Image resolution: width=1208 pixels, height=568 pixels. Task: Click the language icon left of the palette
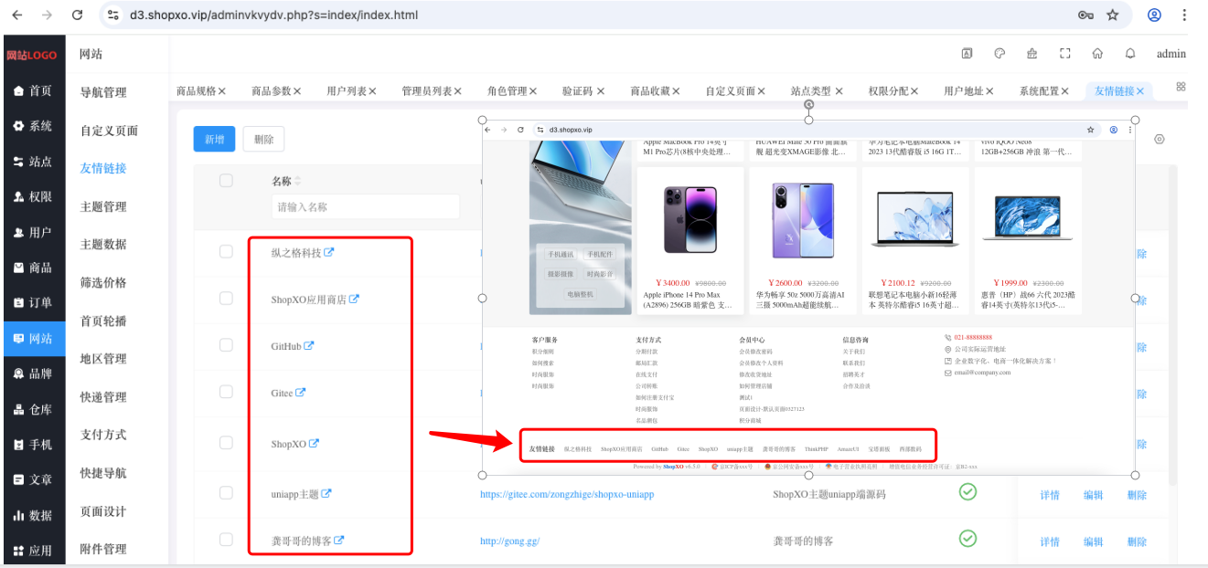click(x=967, y=54)
